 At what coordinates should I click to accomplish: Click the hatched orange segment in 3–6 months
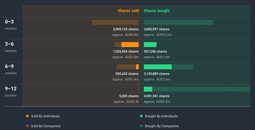pyautogui.click(x=118, y=45)
